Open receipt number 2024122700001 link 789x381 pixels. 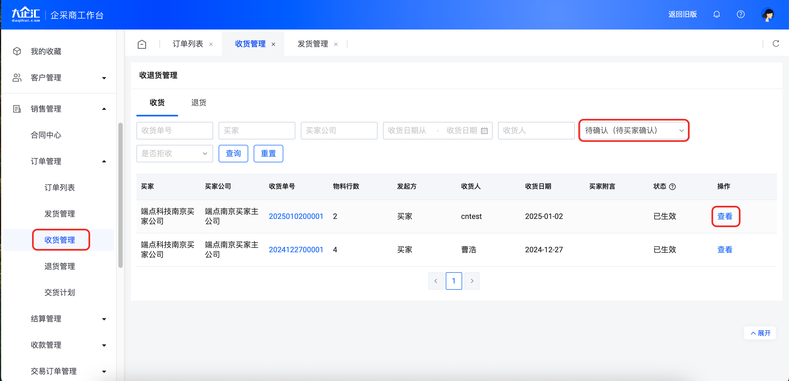click(x=296, y=250)
